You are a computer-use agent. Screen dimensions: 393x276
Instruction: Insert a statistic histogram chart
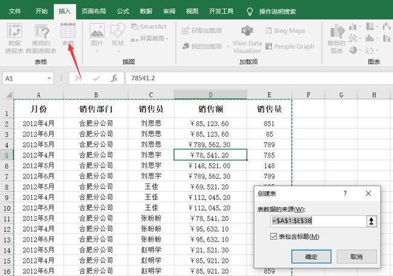[369, 38]
